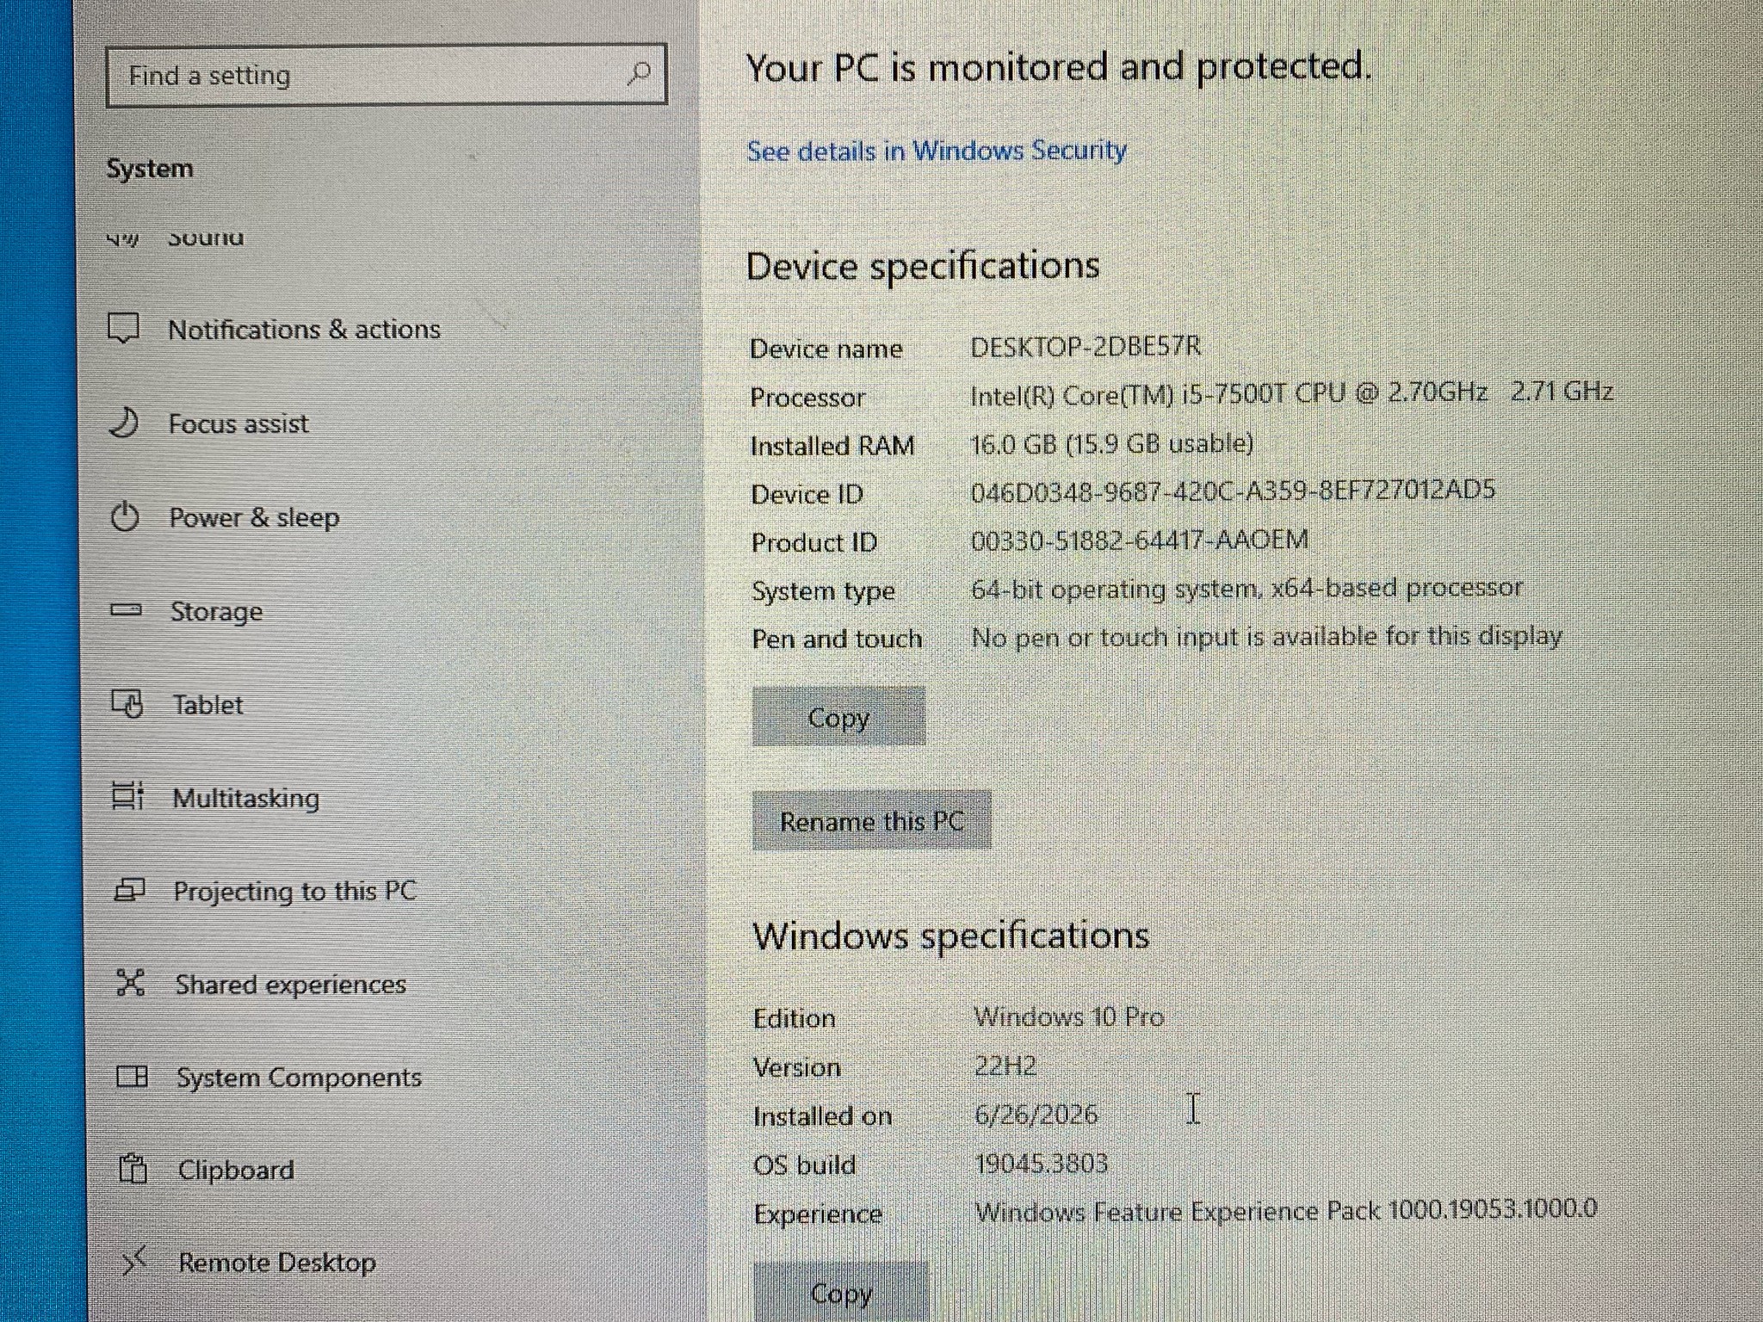The height and width of the screenshot is (1322, 1763).
Task: Click the Installed RAM label
Action: (832, 446)
